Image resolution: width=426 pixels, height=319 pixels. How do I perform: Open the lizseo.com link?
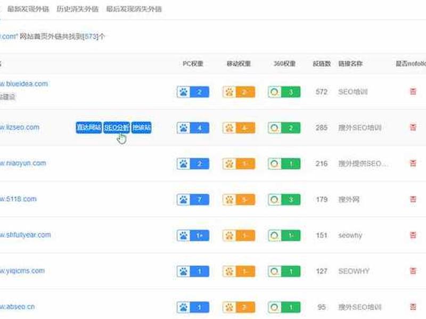pos(20,127)
